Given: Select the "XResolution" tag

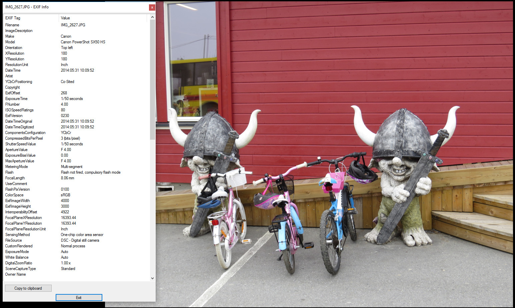Looking at the screenshot, I should tap(15, 53).
